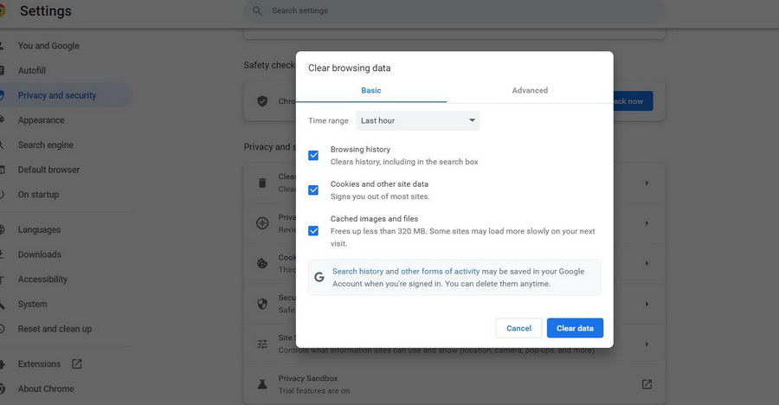The width and height of the screenshot is (779, 405).
Task: Uncheck the Browsing history checkbox
Action: (313, 156)
